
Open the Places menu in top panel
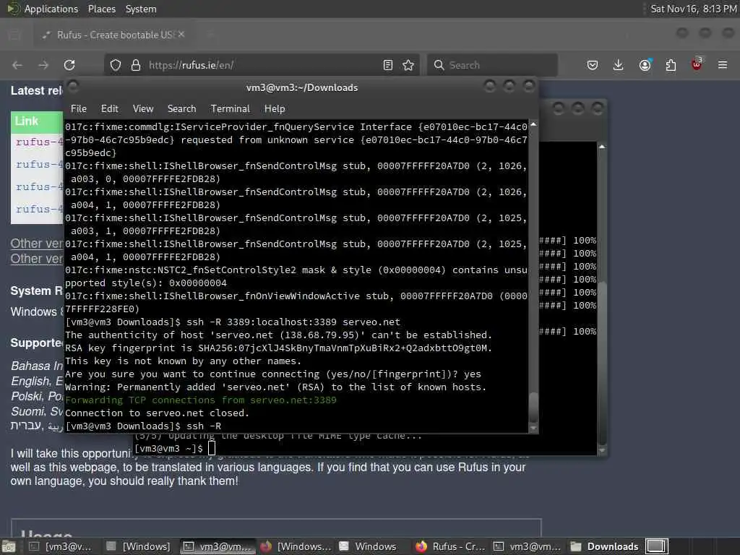[102, 9]
